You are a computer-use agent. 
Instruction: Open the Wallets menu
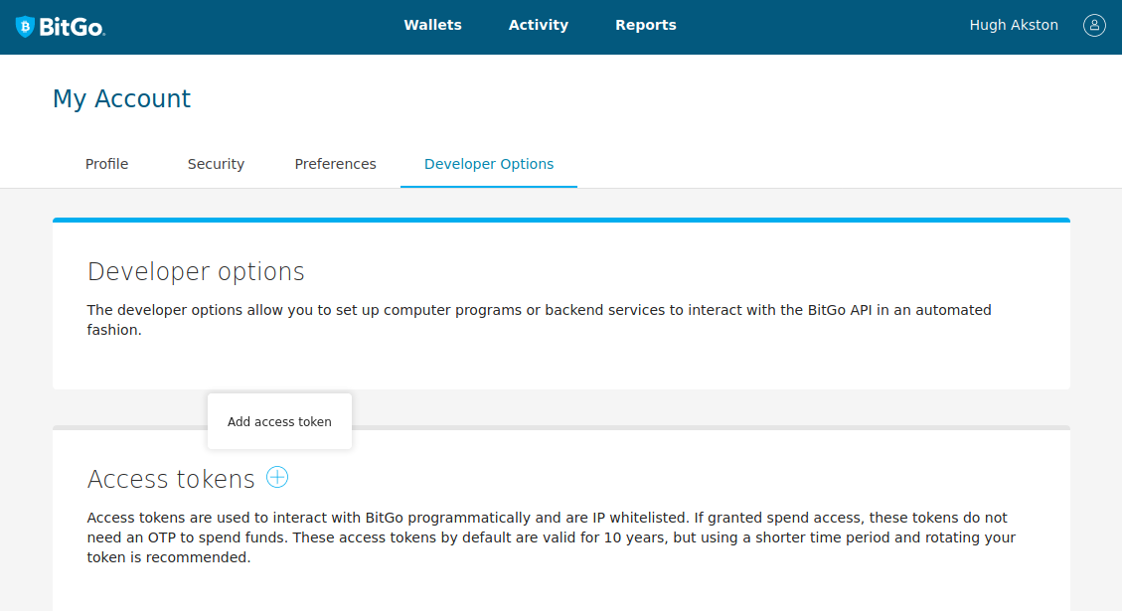coord(432,25)
